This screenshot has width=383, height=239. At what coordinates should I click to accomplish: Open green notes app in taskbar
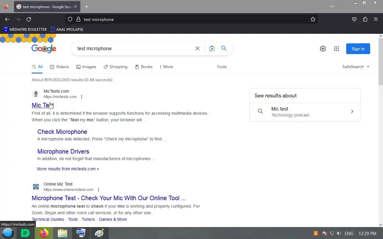point(25,233)
